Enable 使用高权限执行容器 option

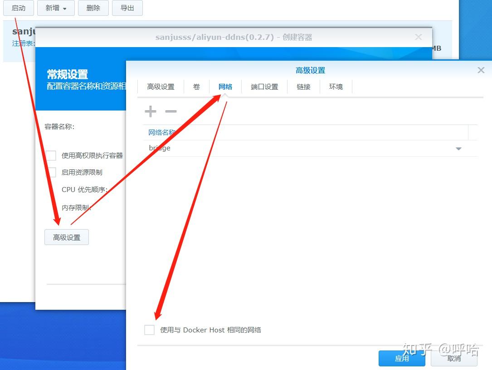[51, 155]
